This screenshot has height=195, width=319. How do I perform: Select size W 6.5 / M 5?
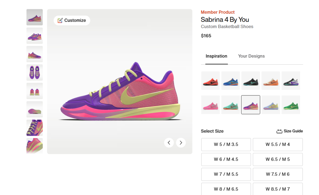click(278, 159)
